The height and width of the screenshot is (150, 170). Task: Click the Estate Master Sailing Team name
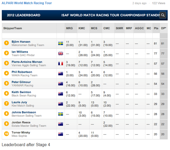click(x=29, y=126)
